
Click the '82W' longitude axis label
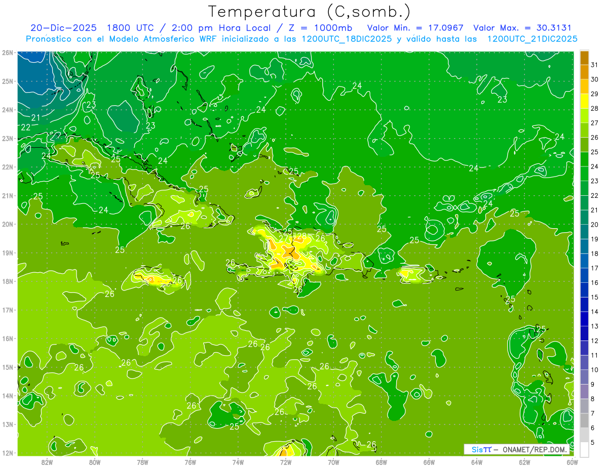coord(47,462)
